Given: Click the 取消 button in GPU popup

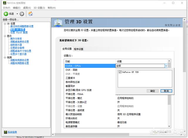Looking at the screenshot, I should click(x=166, y=91).
